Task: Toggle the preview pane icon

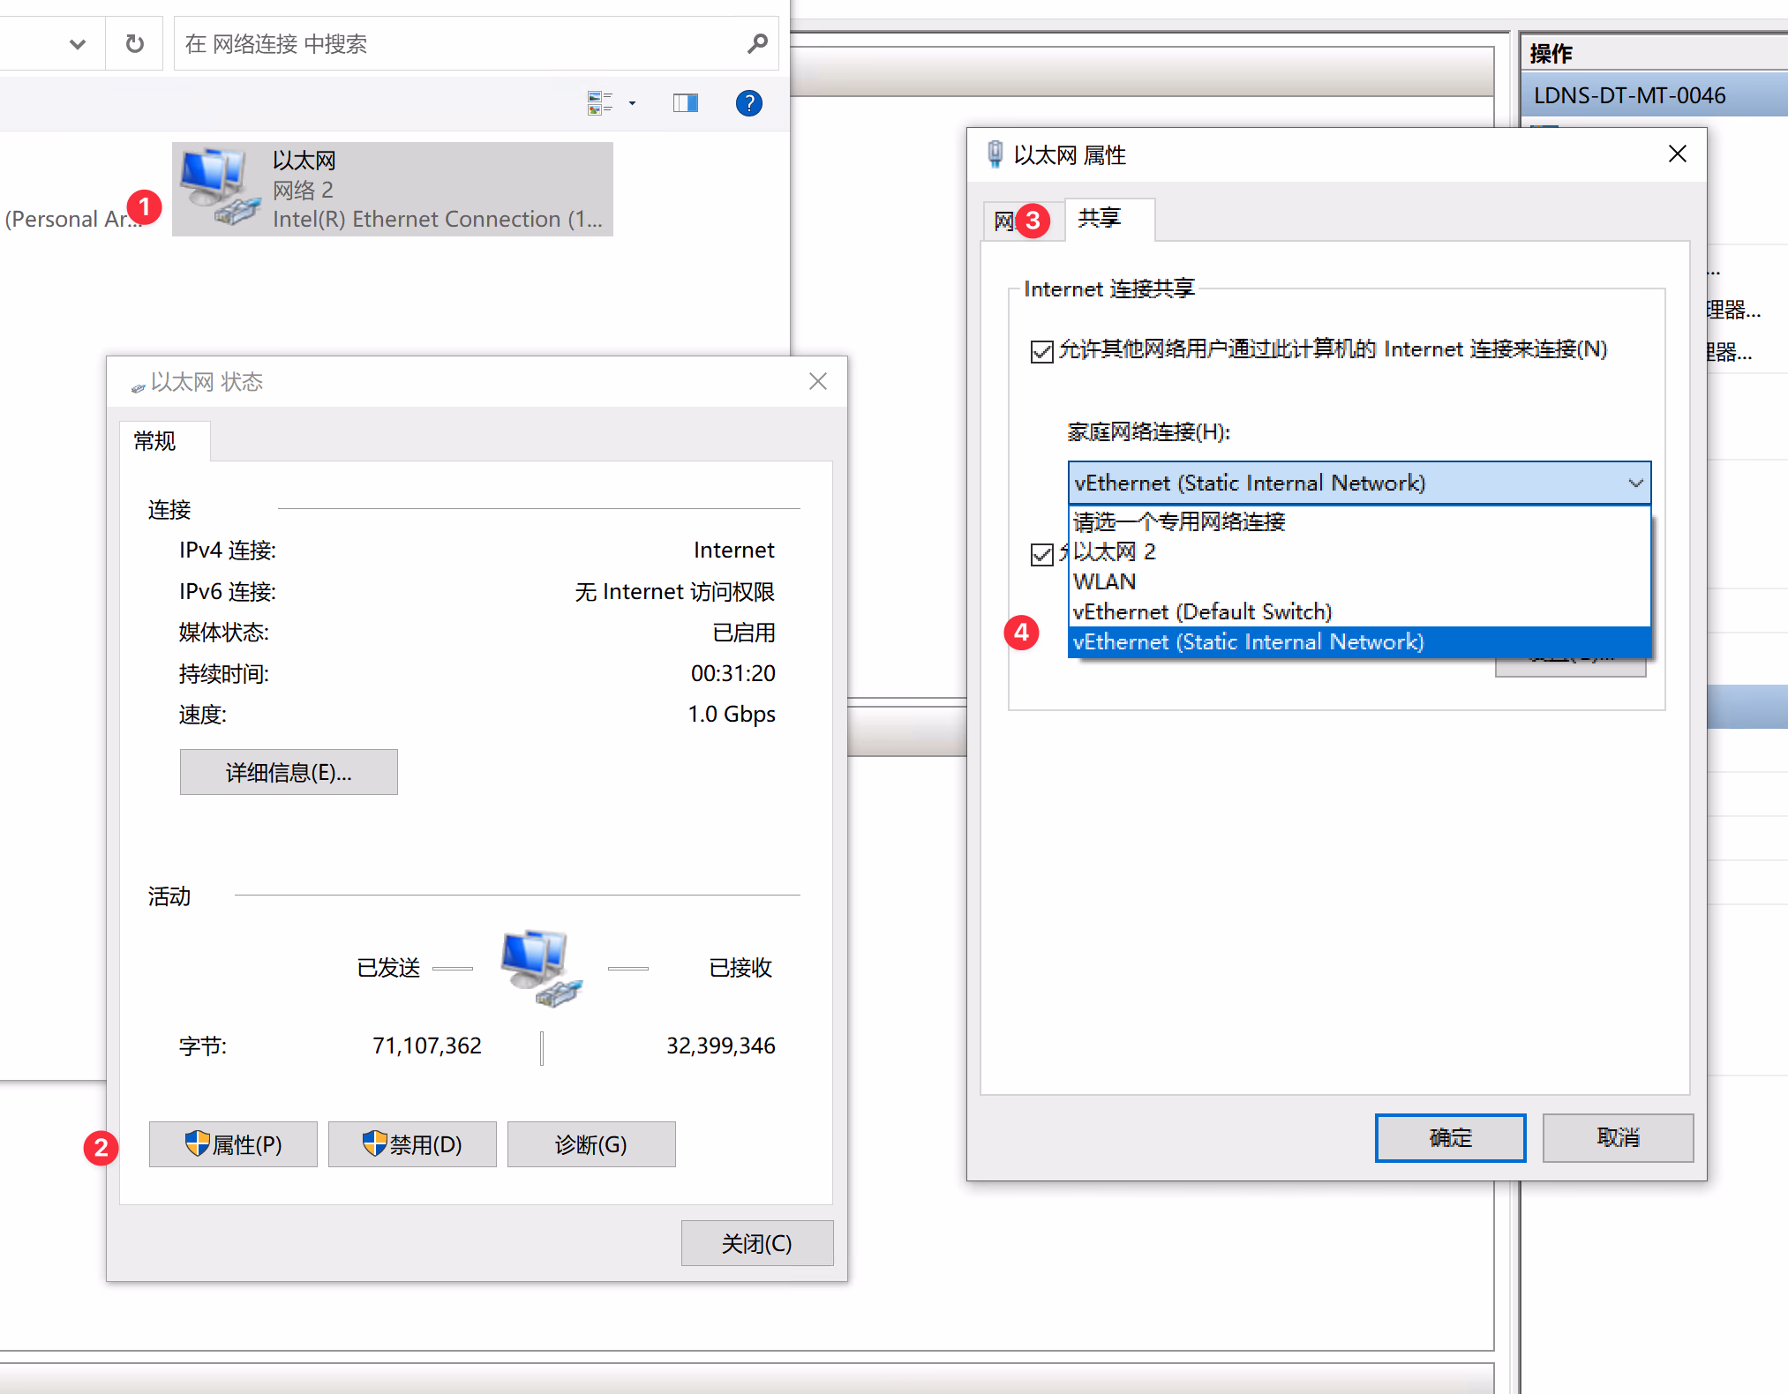Action: [685, 103]
